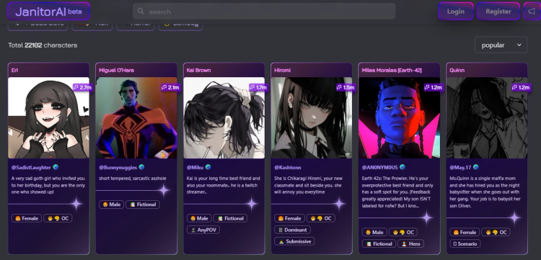
Task: Click the verified badge beside @SadistLaughter
Action: (56, 167)
